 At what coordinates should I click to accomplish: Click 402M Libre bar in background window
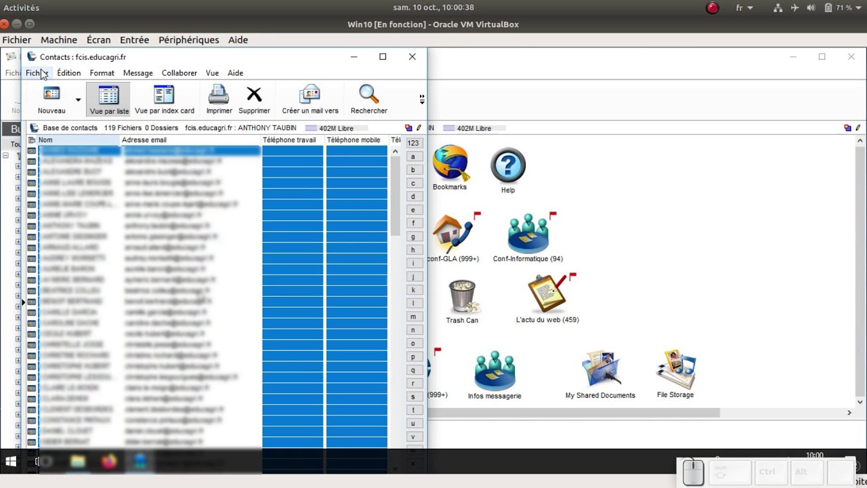pyautogui.click(x=473, y=128)
